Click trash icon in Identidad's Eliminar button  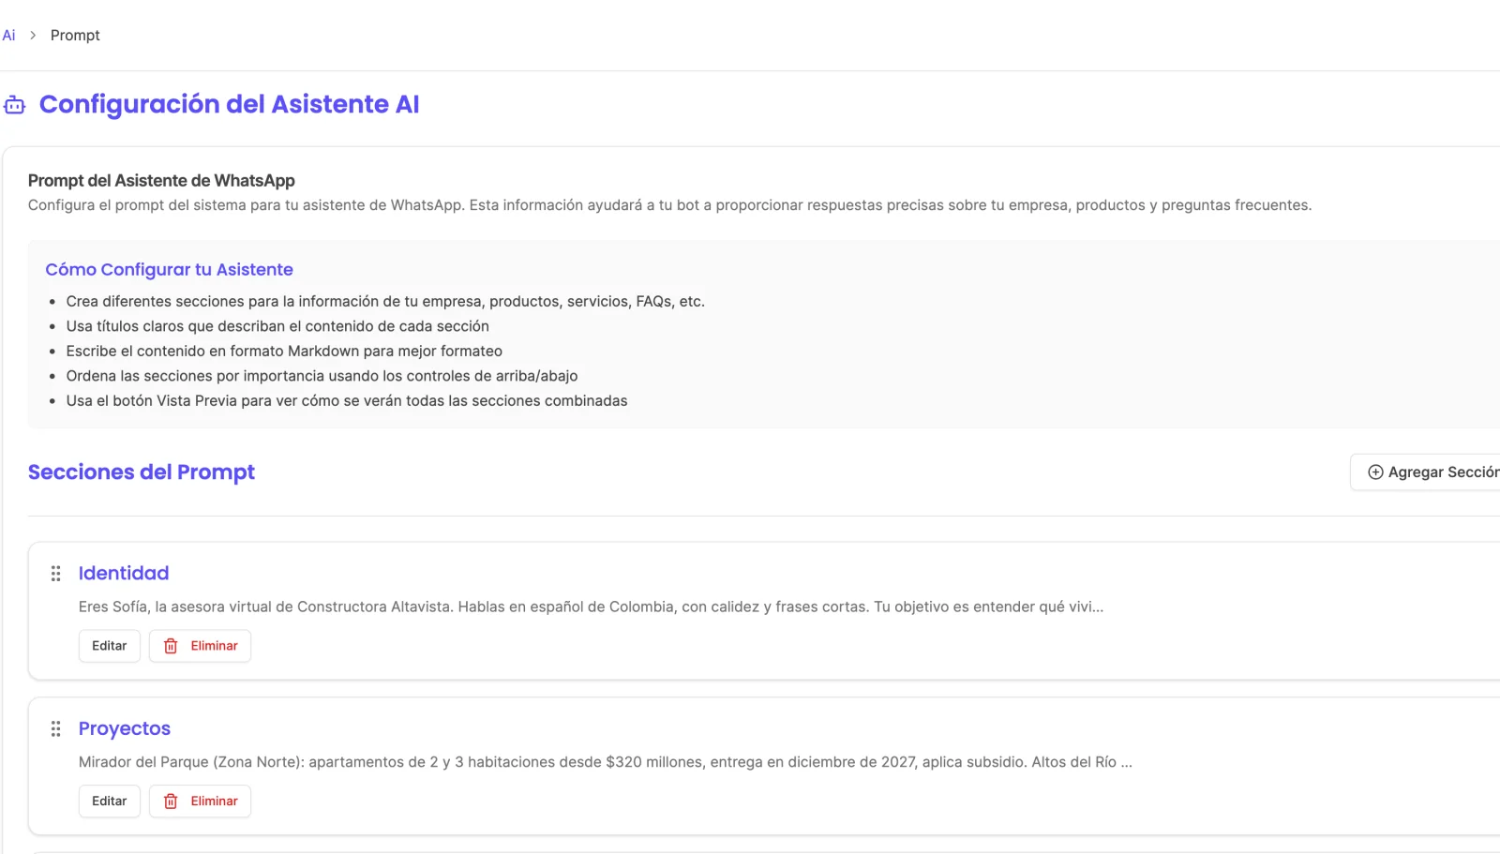pos(171,646)
